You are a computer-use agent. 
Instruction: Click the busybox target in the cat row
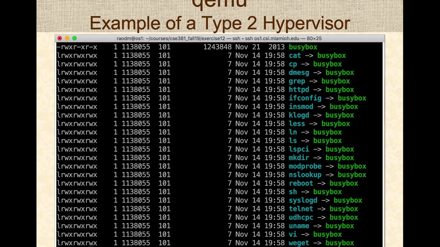point(331,56)
